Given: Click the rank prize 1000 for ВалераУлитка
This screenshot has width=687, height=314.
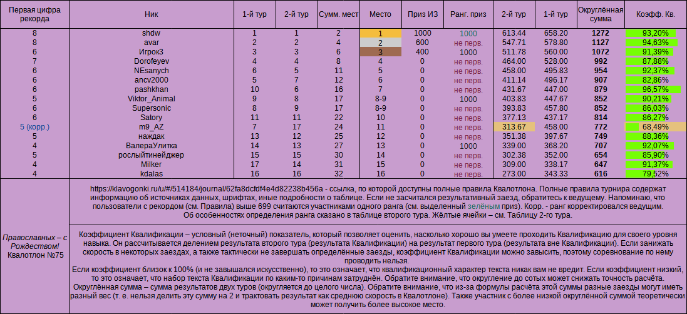Looking at the screenshot, I should pos(468,146).
